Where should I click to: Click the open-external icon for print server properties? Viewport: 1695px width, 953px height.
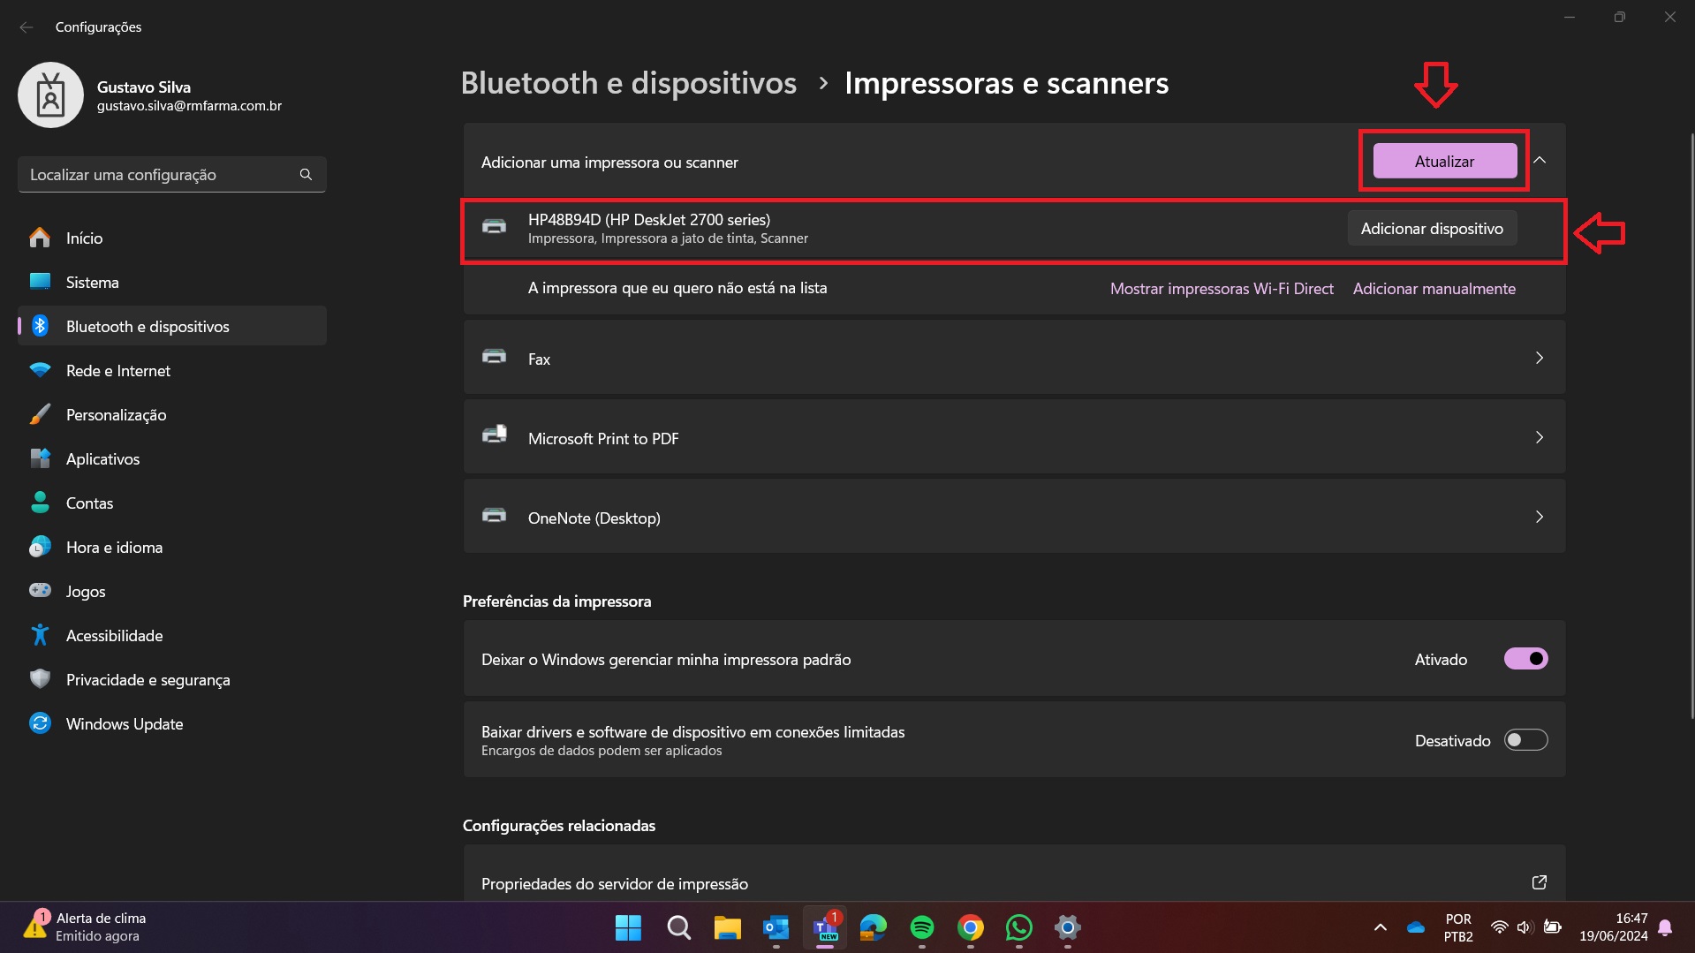coord(1539,882)
